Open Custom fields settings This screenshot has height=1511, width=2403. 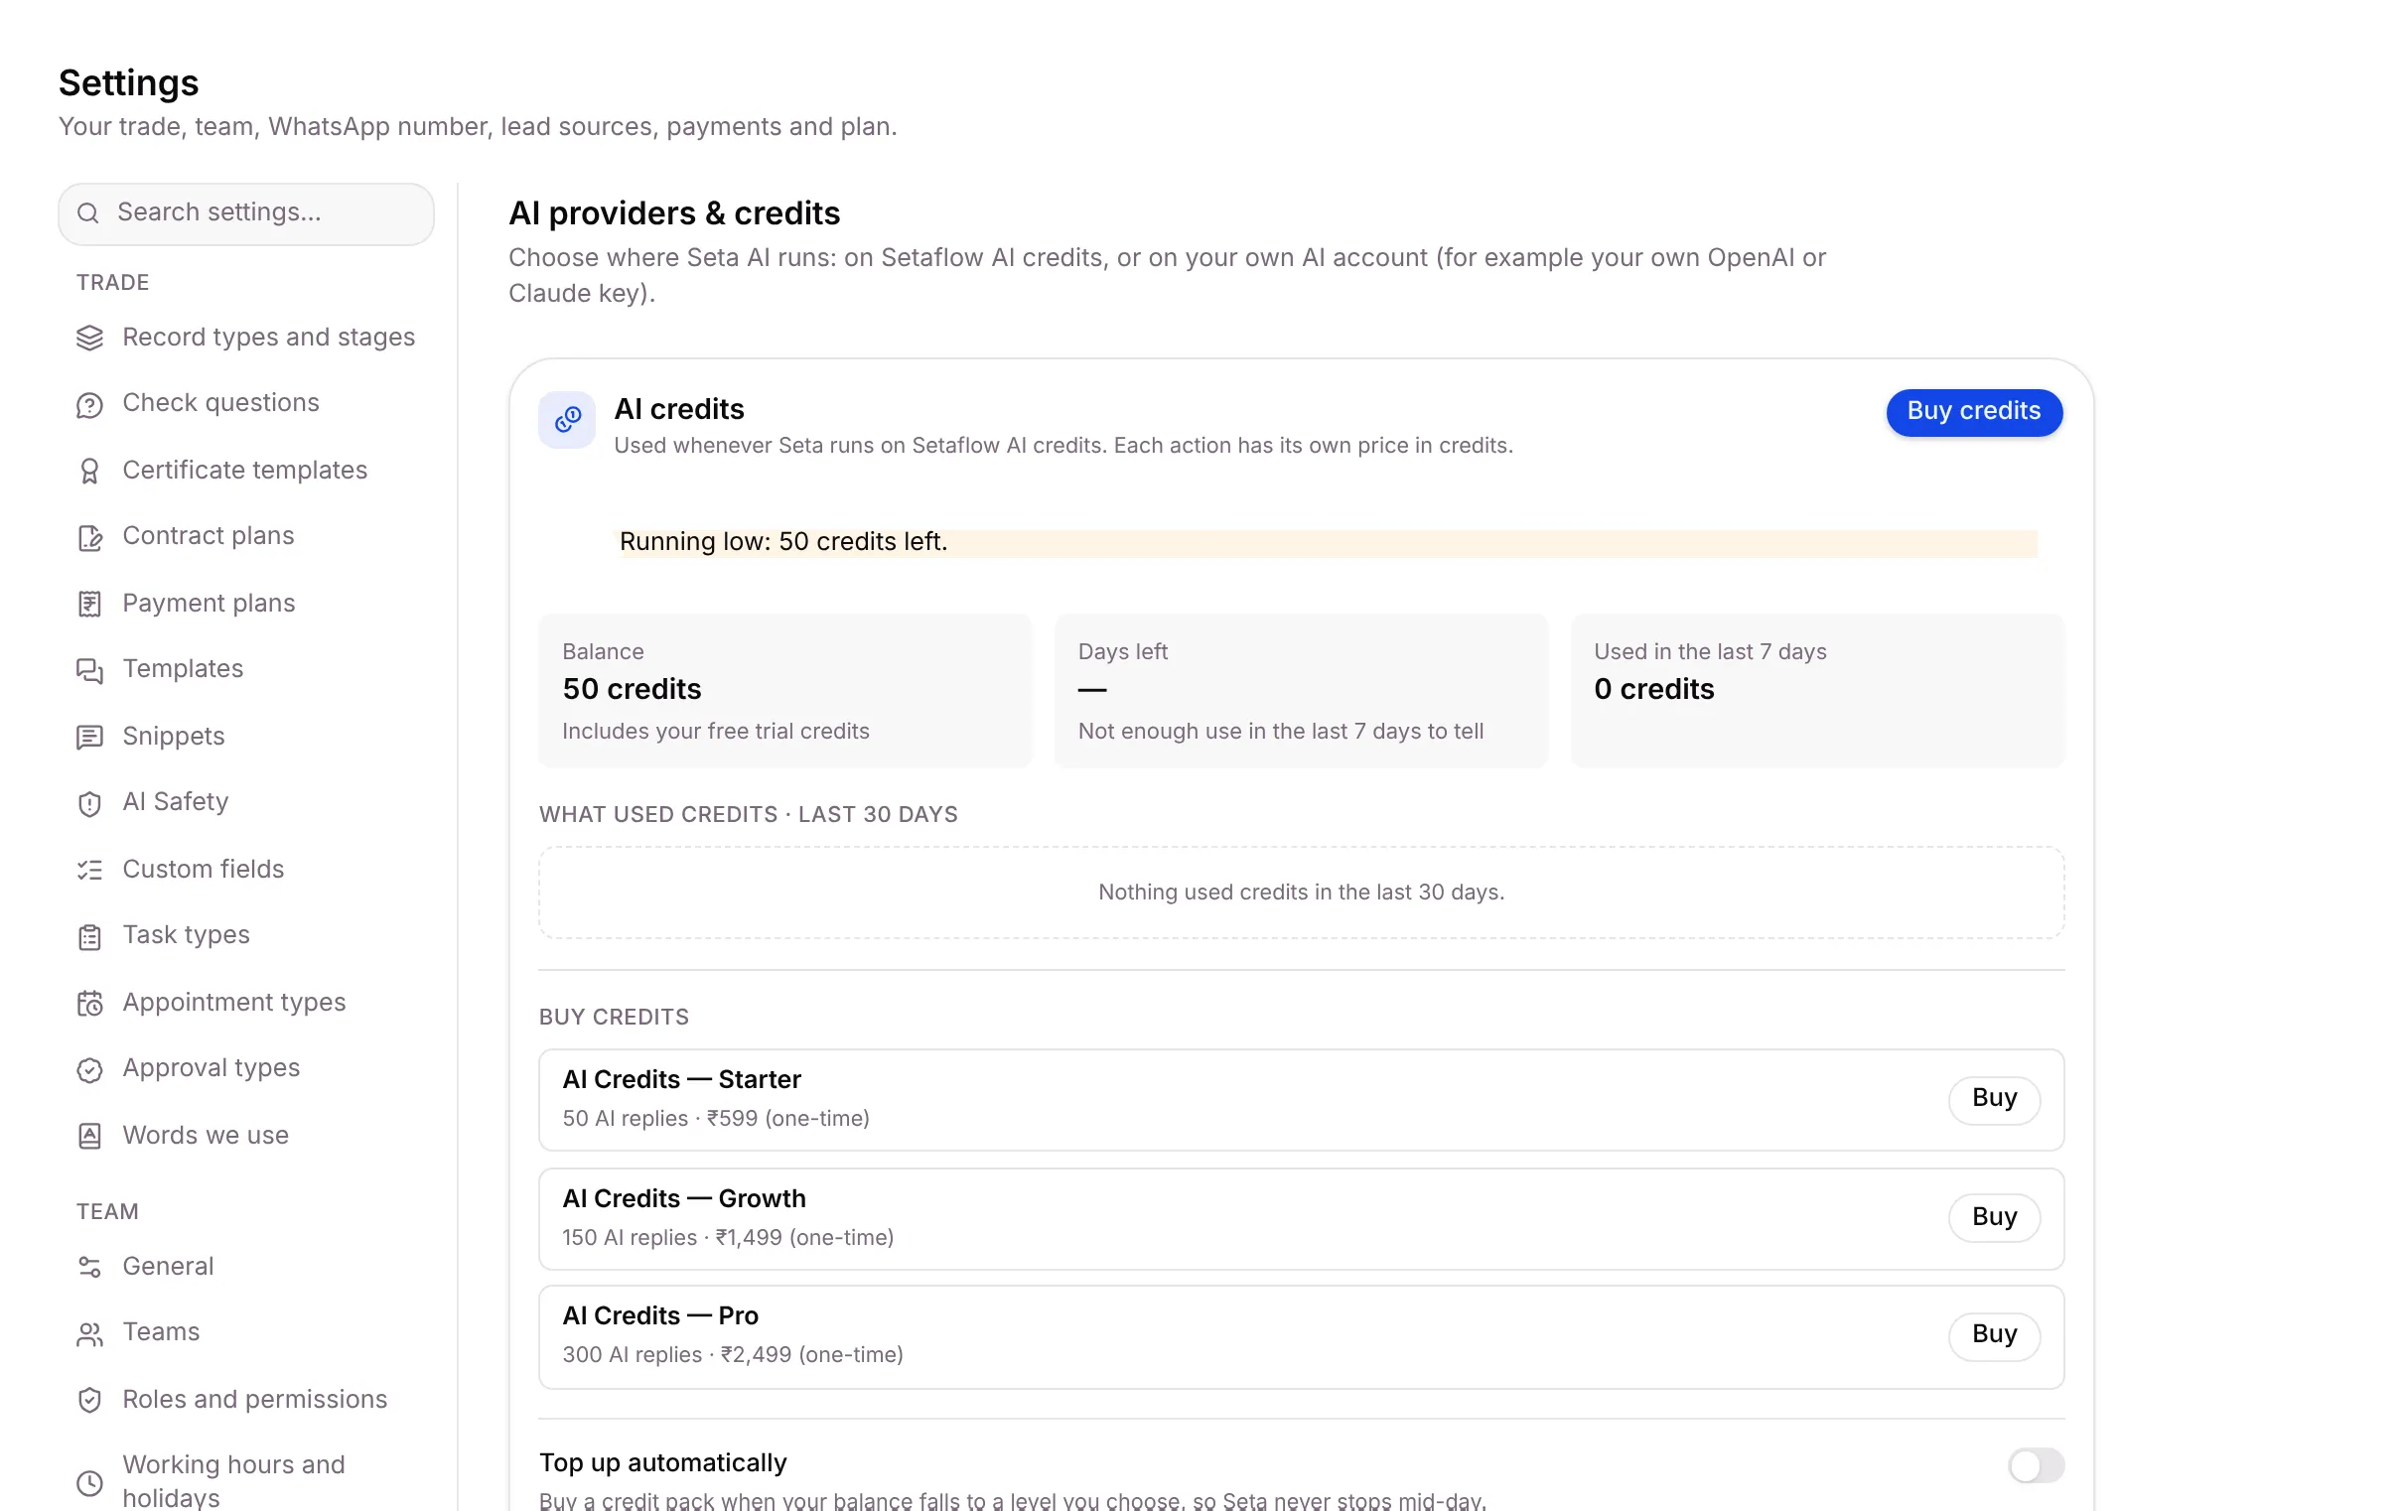pyautogui.click(x=246, y=870)
